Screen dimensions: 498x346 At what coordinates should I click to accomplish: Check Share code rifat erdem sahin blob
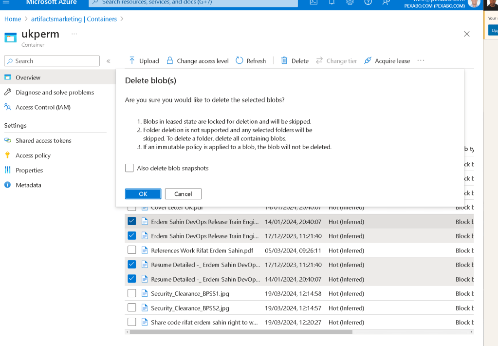coord(132,322)
